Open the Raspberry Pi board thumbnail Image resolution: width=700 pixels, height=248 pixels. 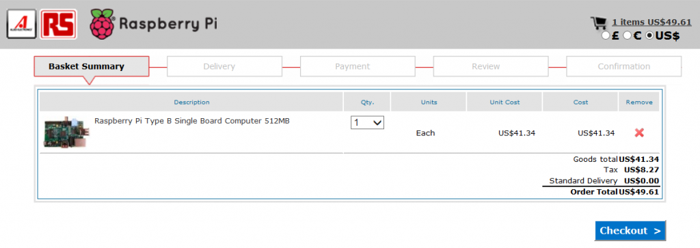66,133
